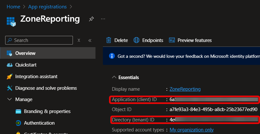
Task: Collapse the sidebar with double chevron
Action: (90, 40)
